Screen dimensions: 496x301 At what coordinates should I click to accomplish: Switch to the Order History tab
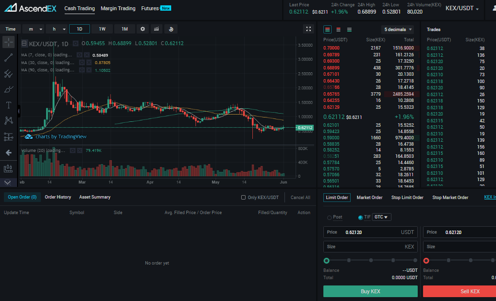tap(58, 197)
